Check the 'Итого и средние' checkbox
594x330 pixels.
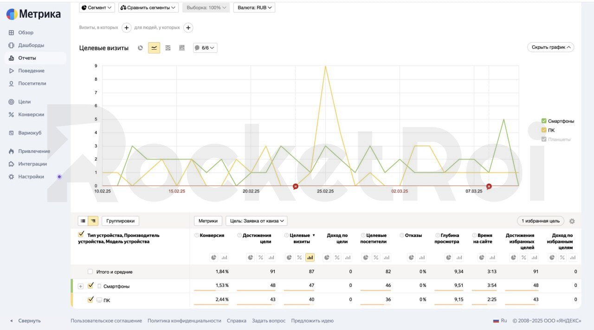pyautogui.click(x=90, y=272)
